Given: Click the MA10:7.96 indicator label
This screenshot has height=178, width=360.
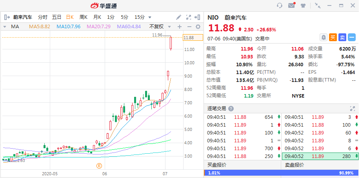Looking at the screenshot, I should [69, 27].
